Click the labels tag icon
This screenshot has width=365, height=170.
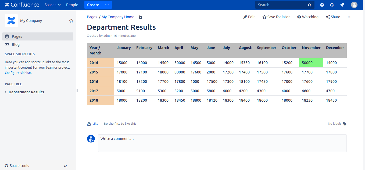[345, 124]
